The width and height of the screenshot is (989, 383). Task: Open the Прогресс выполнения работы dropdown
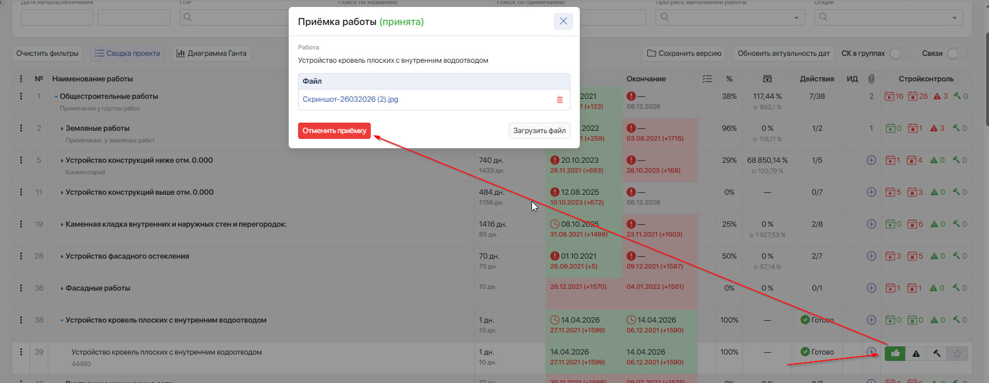click(730, 17)
